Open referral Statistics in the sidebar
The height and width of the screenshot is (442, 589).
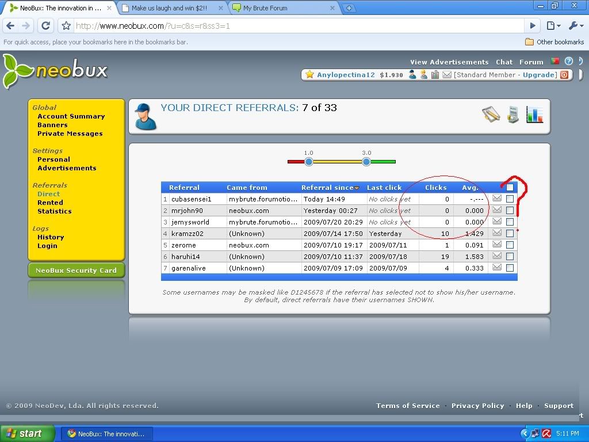55,211
